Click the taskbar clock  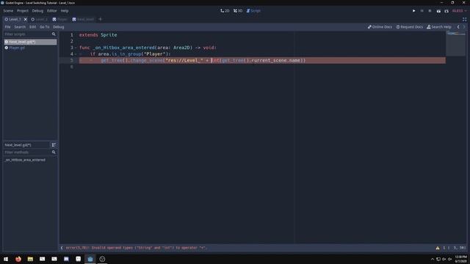[461, 259]
